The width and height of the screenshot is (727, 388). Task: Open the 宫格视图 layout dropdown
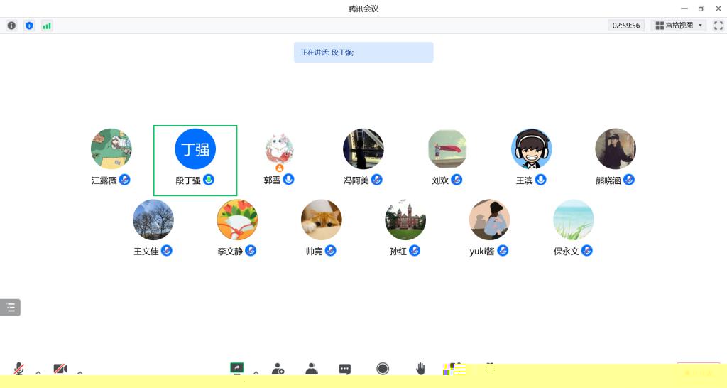click(x=679, y=26)
